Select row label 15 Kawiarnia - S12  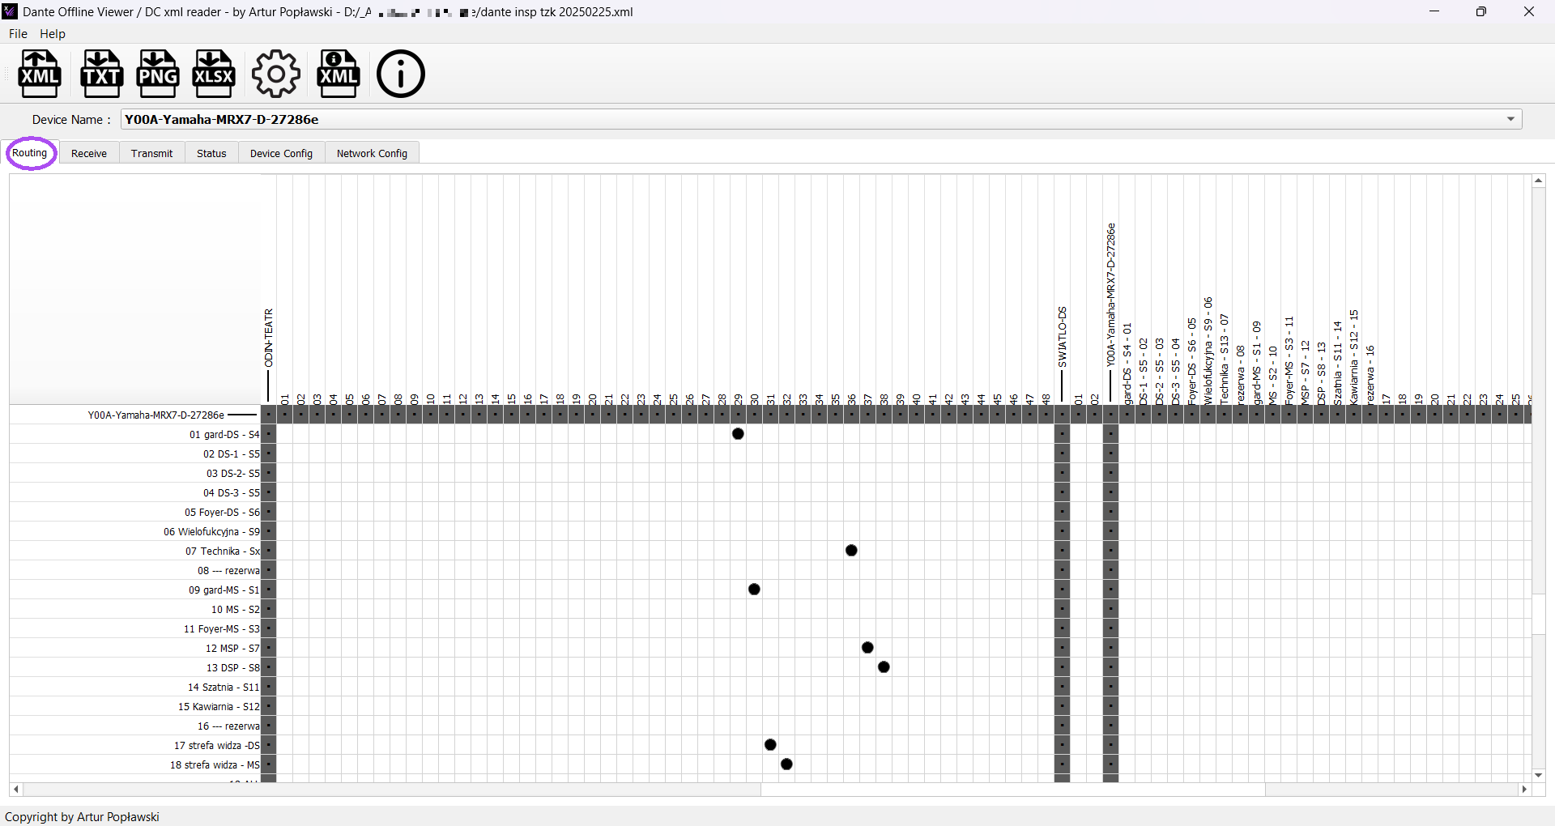point(219,707)
